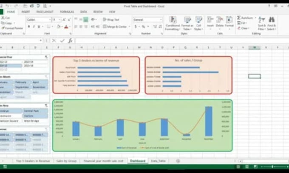
Task: Click Insert Function fx button
Action: (x=70, y=41)
